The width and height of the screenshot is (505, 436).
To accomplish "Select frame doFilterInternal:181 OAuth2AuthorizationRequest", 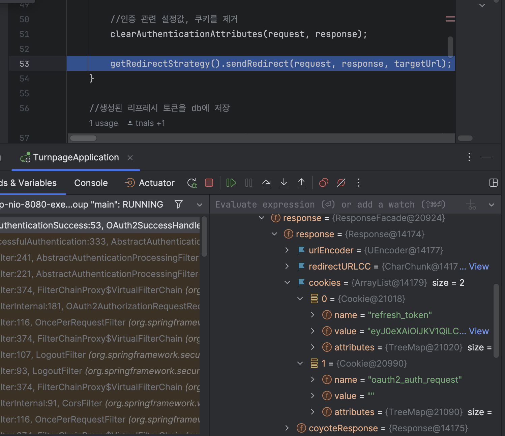I will (x=100, y=306).
